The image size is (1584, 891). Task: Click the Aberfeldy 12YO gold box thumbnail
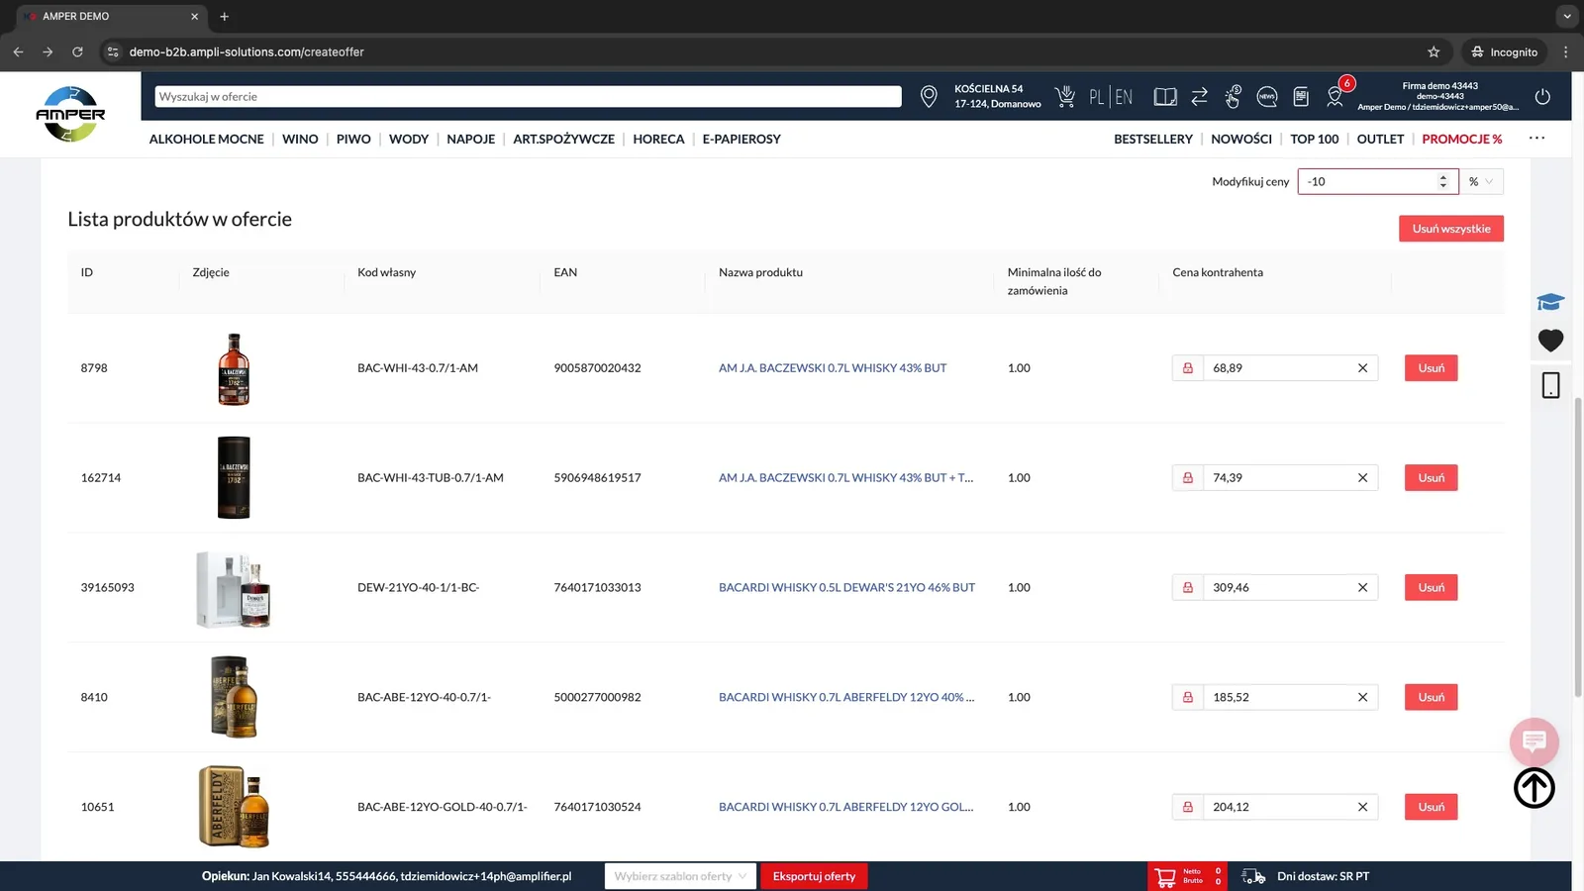click(234, 807)
